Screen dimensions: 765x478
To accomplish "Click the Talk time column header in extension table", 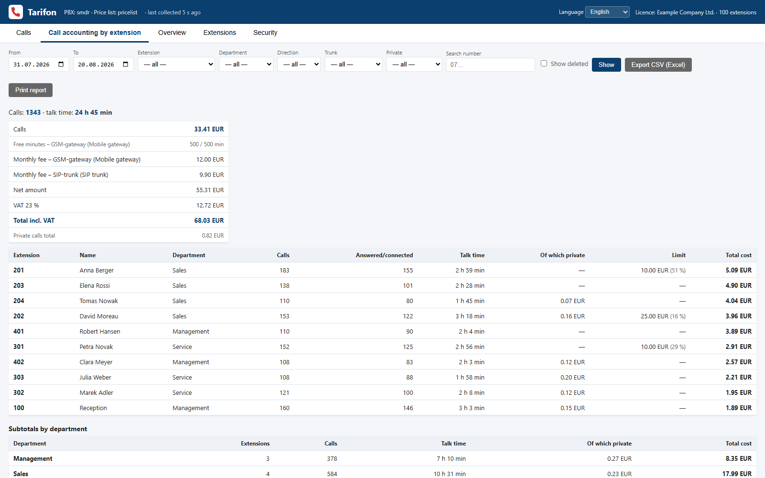I will pyautogui.click(x=472, y=255).
